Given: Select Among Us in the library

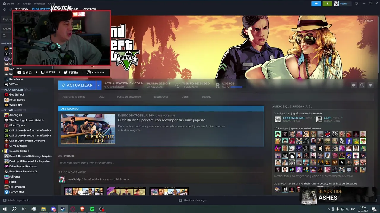Looking at the screenshot, I should pos(16,115).
